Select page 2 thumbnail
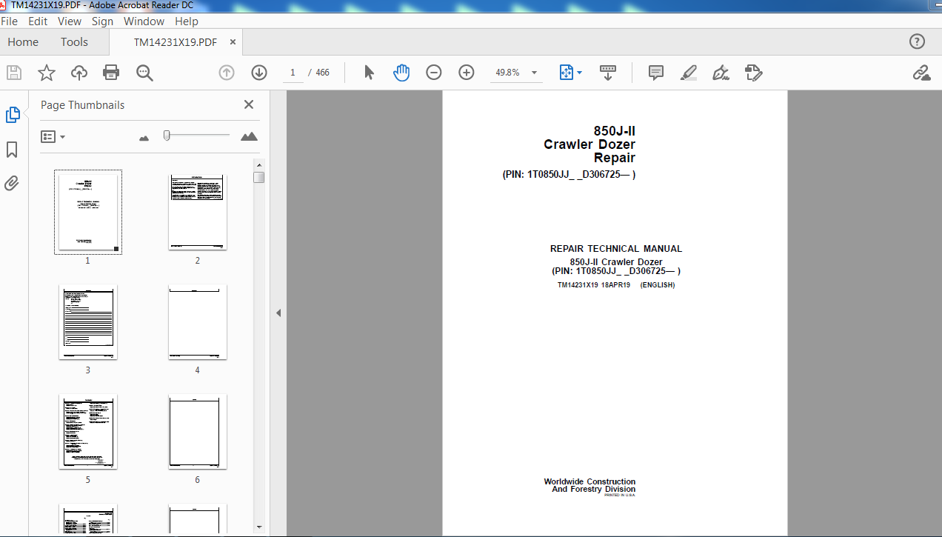The image size is (942, 537). tap(197, 213)
